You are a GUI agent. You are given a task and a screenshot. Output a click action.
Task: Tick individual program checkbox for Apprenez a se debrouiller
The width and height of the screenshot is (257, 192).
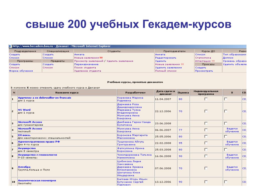point(206,99)
